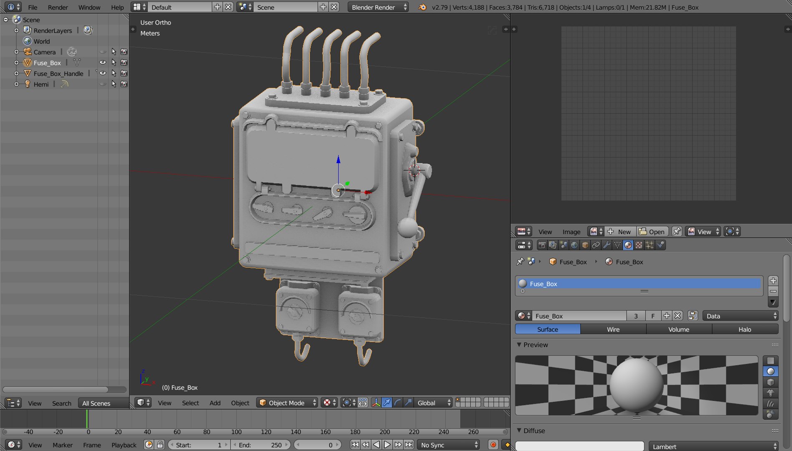Viewport: 792px width, 451px height.
Task: Select the translate manipulator arrow icon
Action: [x=387, y=403]
